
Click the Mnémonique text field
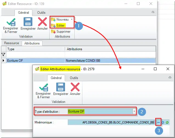(x=111, y=122)
